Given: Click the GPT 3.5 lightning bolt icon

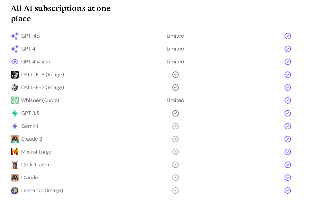Looking at the screenshot, I should click(15, 113).
